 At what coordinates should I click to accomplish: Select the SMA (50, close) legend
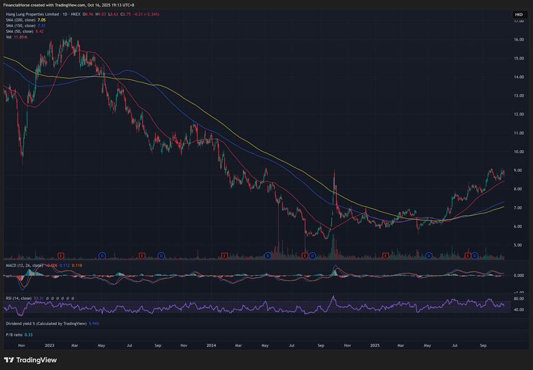19,31
